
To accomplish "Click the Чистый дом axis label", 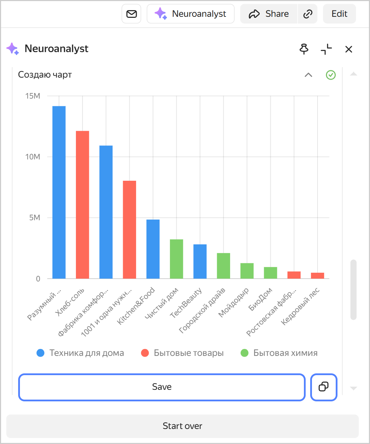I will 162,303.
